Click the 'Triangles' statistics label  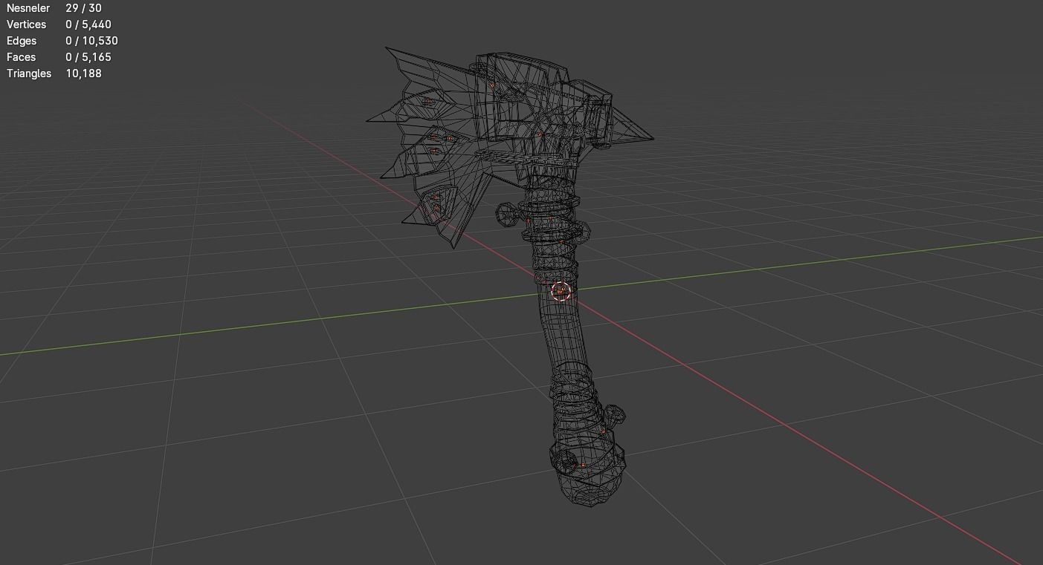click(29, 74)
